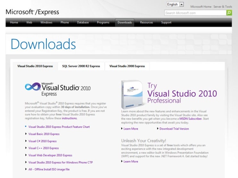Click the Visual C# 2010 Express link
This screenshot has height=178, width=238.
[43, 141]
